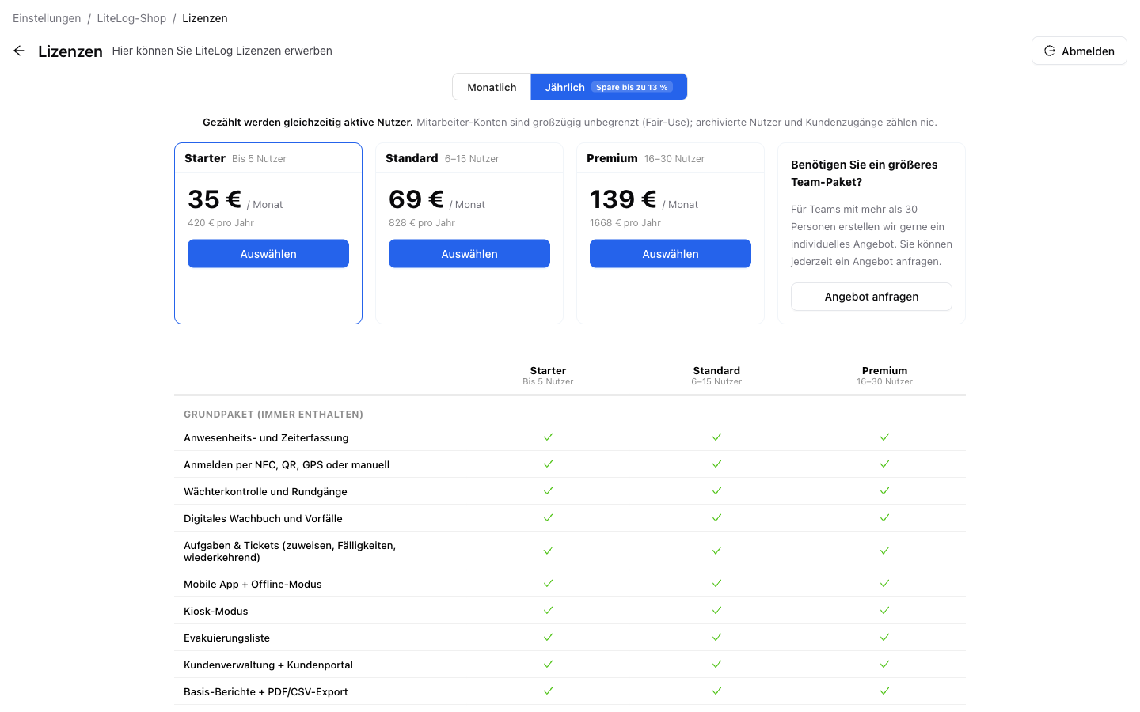
Task: Click Standard checkmark for Anwesenheits- und Zeiterfassung
Action: point(716,437)
